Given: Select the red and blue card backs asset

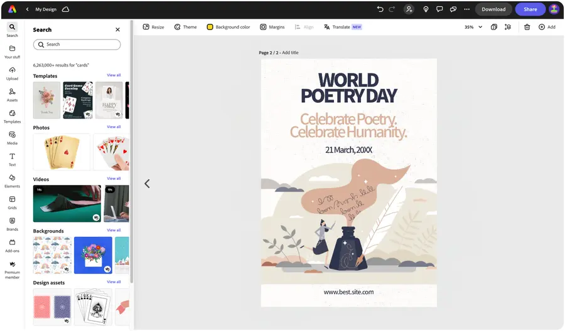Looking at the screenshot, I should [x=52, y=307].
